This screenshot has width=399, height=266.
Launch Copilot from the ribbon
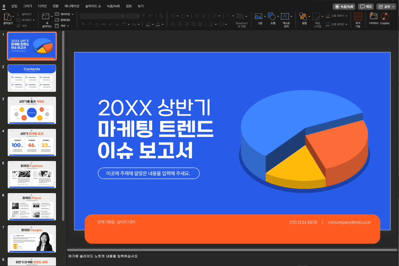point(385,16)
